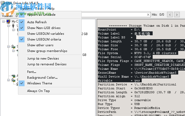Disable Auto Refresh option
This screenshot has width=185, height=116.
pos(50,22)
